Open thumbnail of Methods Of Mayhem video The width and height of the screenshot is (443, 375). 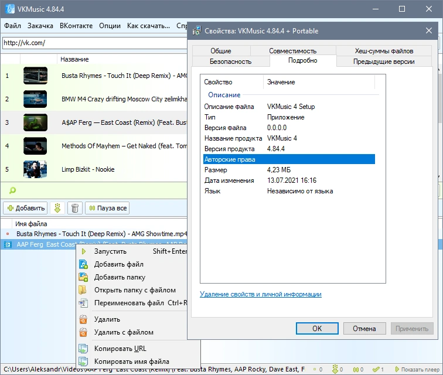[35, 146]
